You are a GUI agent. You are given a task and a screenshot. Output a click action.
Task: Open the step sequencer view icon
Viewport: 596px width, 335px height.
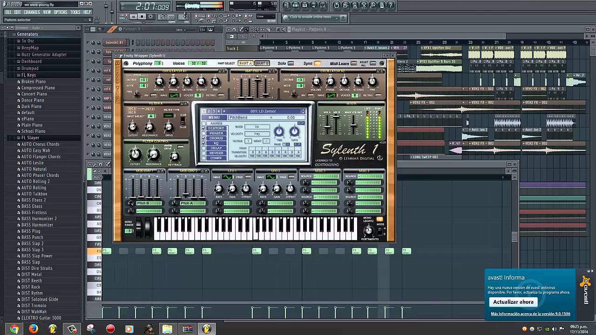pos(296,6)
